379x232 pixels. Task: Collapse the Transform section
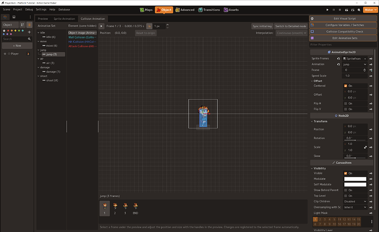[x=312, y=121]
